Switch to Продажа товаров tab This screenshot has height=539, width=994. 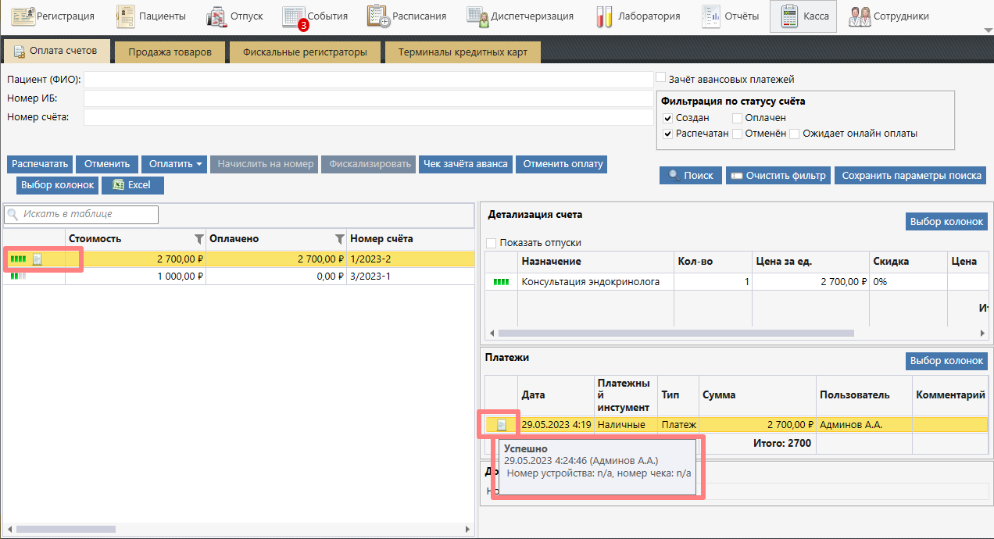pyautogui.click(x=170, y=52)
